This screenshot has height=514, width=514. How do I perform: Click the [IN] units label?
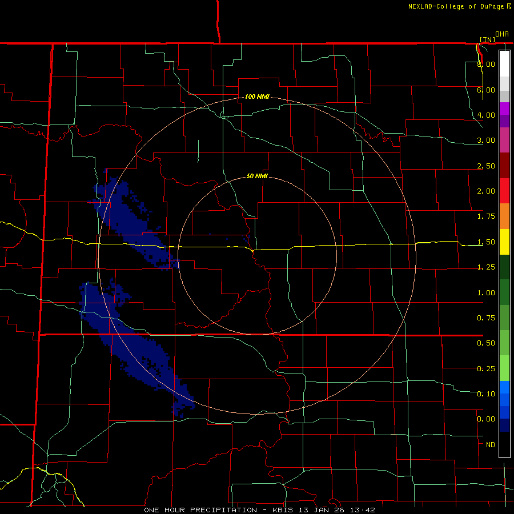[x=488, y=39]
